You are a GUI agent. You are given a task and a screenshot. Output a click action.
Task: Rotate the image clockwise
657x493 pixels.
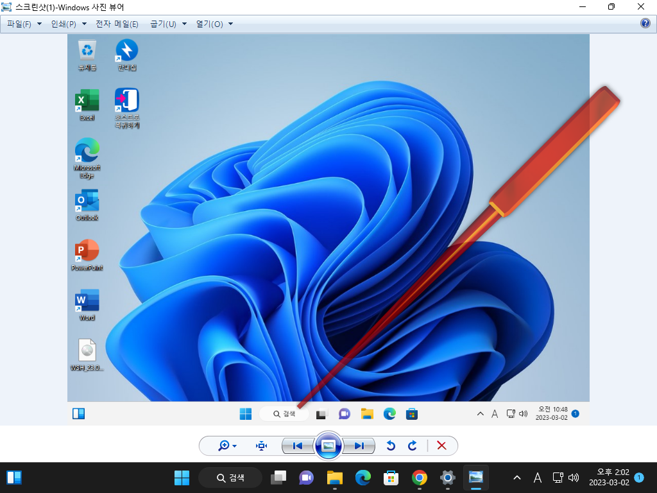tap(413, 445)
